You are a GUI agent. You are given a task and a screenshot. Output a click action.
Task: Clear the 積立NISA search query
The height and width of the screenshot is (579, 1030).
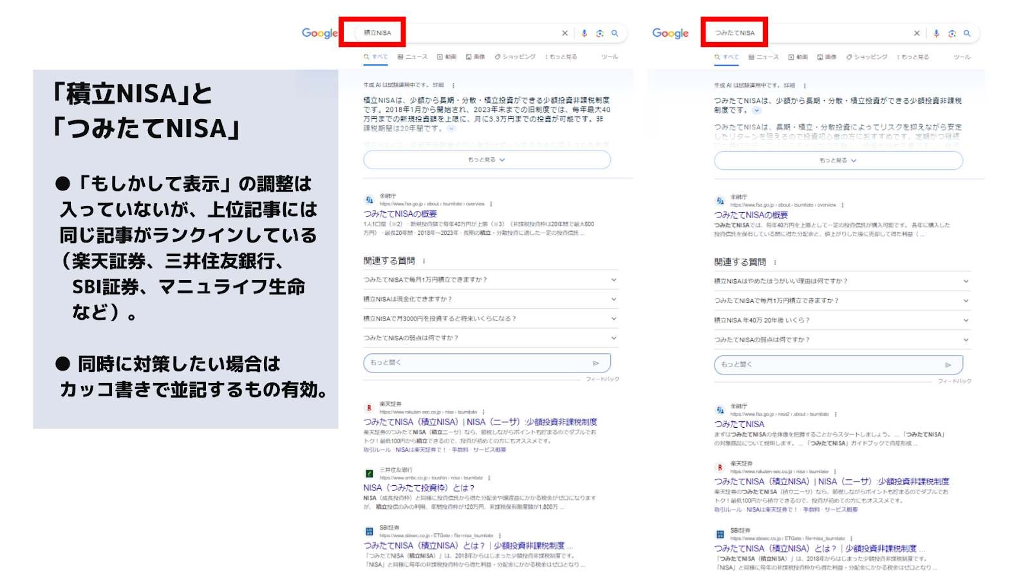tap(565, 33)
